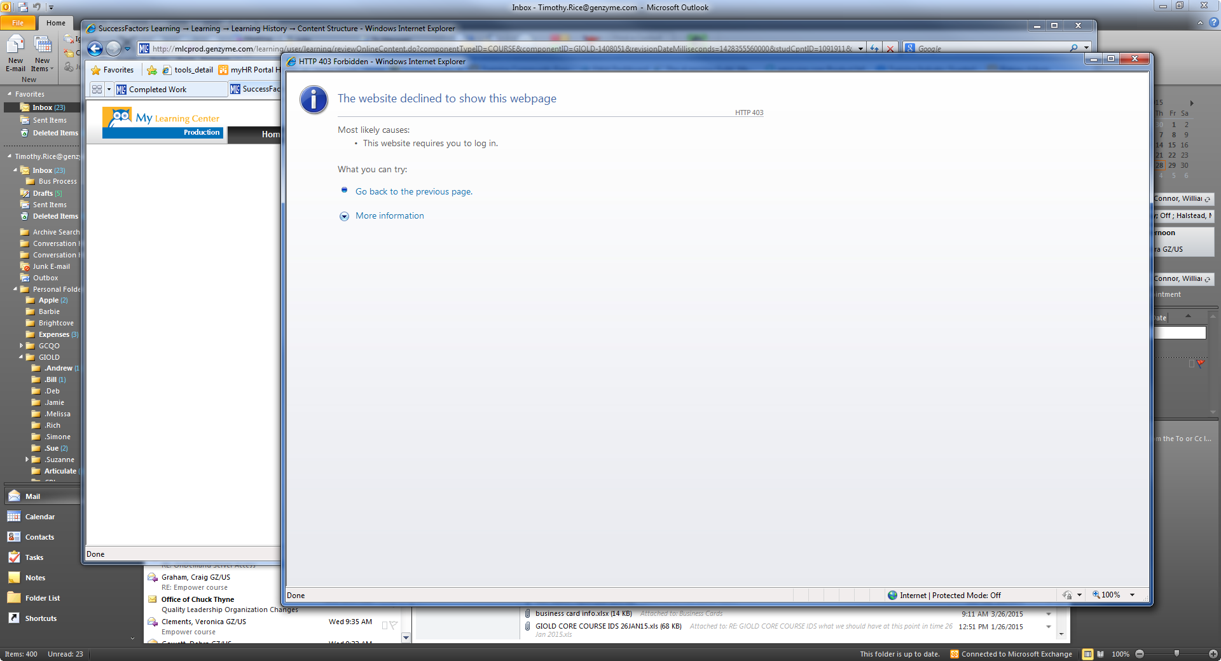Open zoom level 100% dropdown in IE status bar

[x=1132, y=595]
